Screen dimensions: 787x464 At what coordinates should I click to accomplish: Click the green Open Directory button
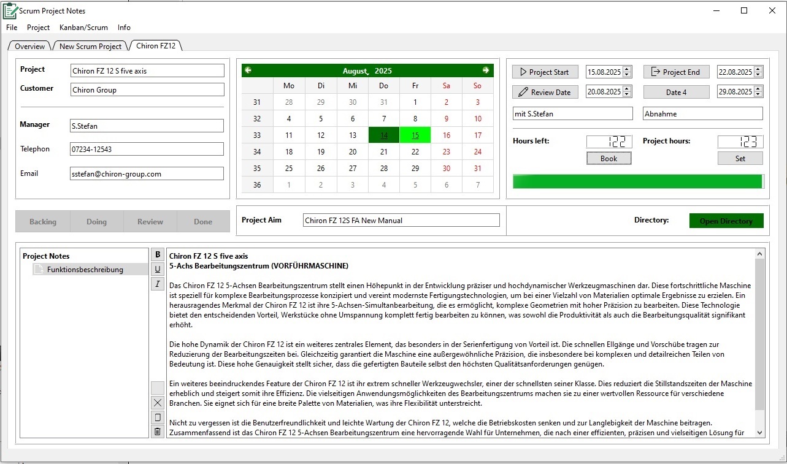tap(726, 221)
